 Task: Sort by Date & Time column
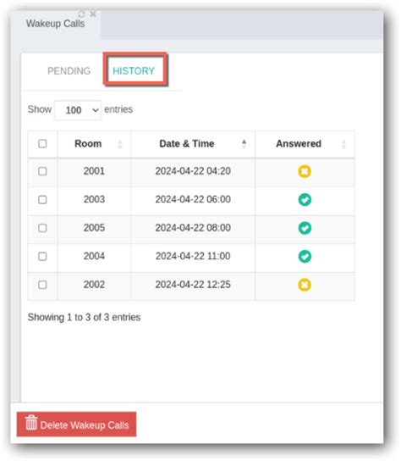[193, 144]
